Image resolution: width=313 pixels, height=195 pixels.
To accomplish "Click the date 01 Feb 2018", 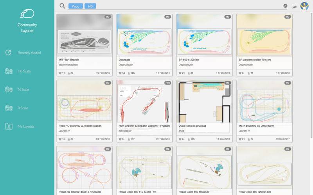I will (x=163, y=139).
